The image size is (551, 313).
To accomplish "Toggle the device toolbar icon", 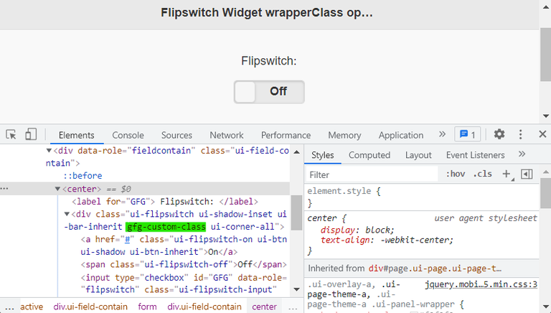I will click(31, 134).
